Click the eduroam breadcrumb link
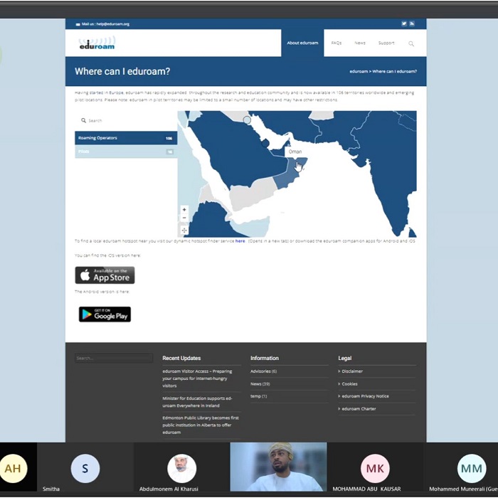Image resolution: width=498 pixels, height=498 pixels. (x=359, y=71)
